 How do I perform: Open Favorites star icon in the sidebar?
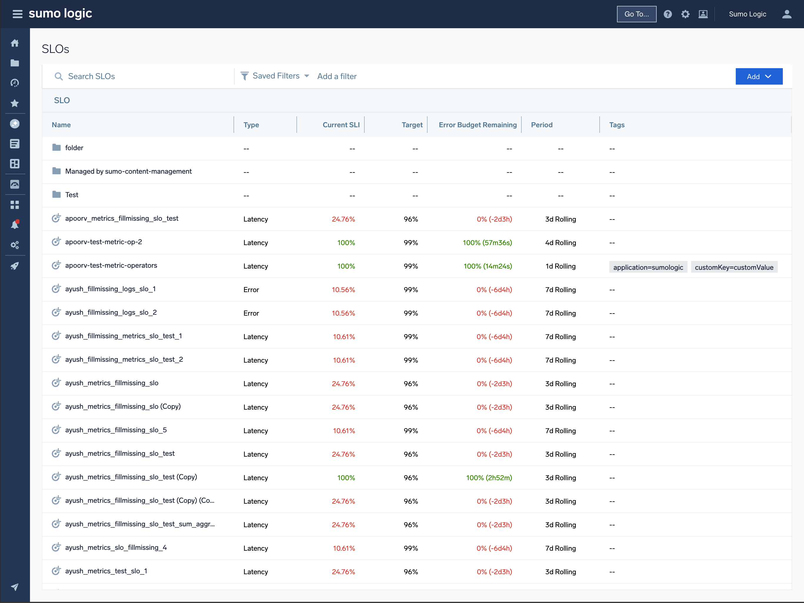coord(15,103)
